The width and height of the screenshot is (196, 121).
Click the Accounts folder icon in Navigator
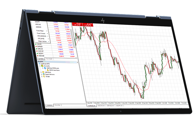[42, 66]
